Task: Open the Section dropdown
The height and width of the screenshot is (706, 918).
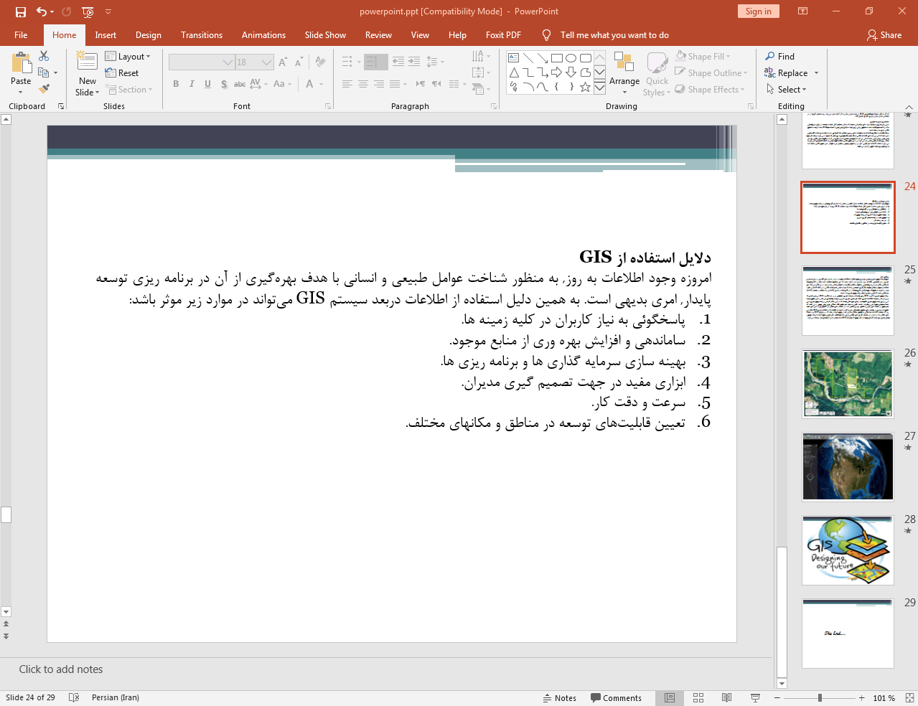Action: 129,90
